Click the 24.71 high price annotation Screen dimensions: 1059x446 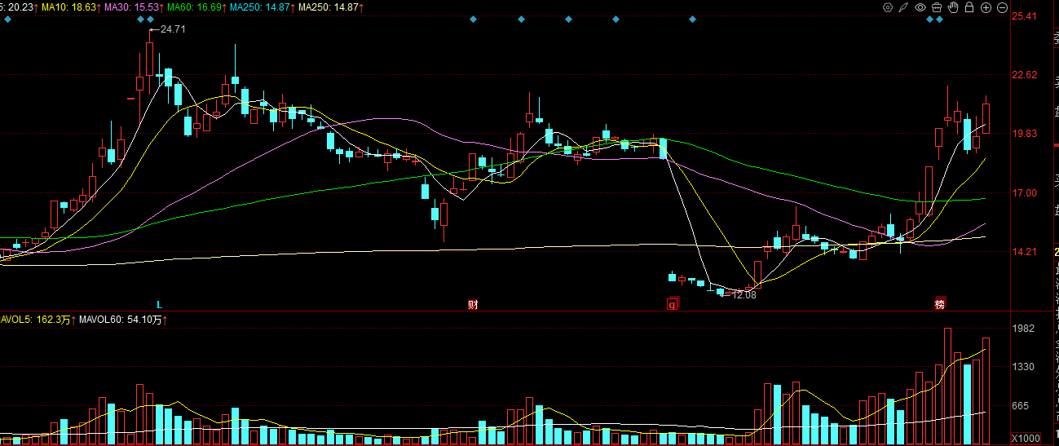173,29
